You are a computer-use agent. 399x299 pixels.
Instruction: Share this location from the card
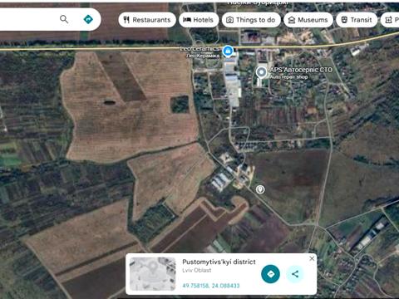click(x=295, y=274)
